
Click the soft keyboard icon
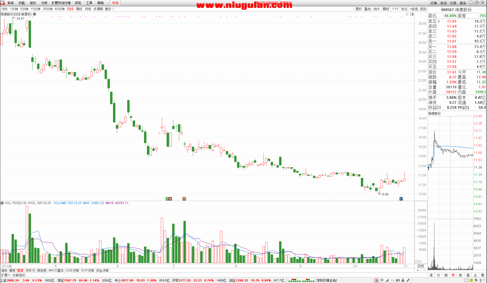point(398,280)
